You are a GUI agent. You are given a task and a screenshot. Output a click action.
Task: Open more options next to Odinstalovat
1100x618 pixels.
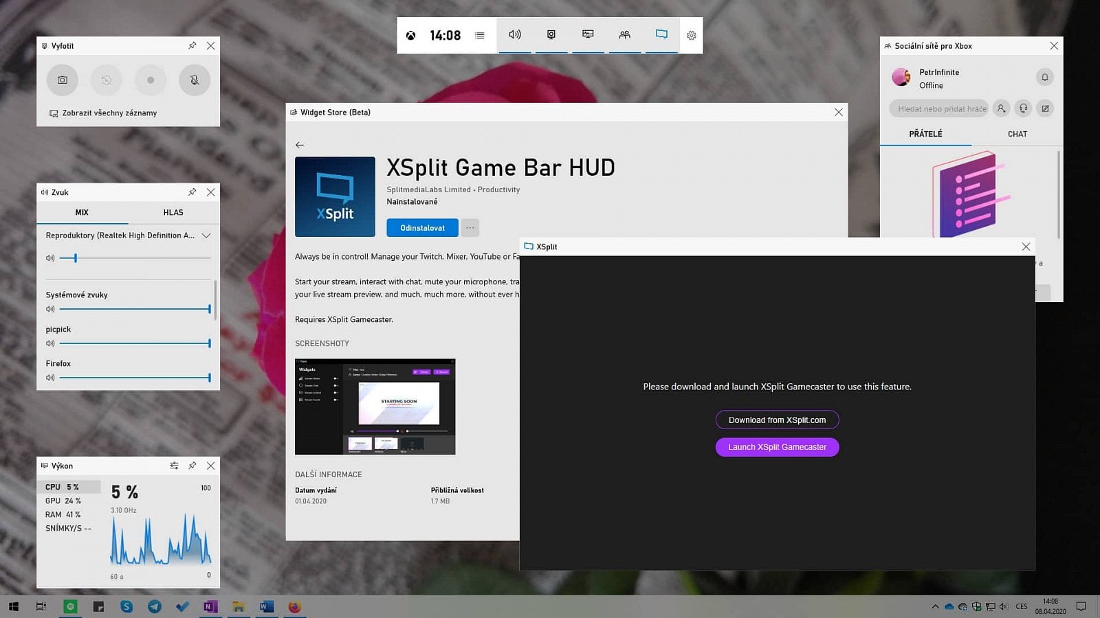(x=470, y=228)
